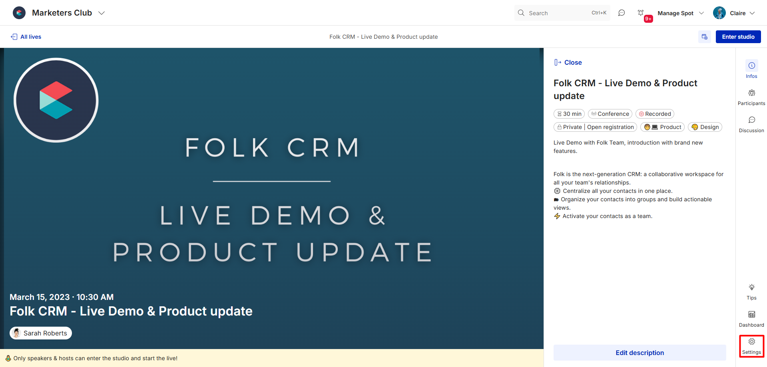Click the calendar icon beside Enter studio
Screen dimensions: 767x367
click(705, 37)
